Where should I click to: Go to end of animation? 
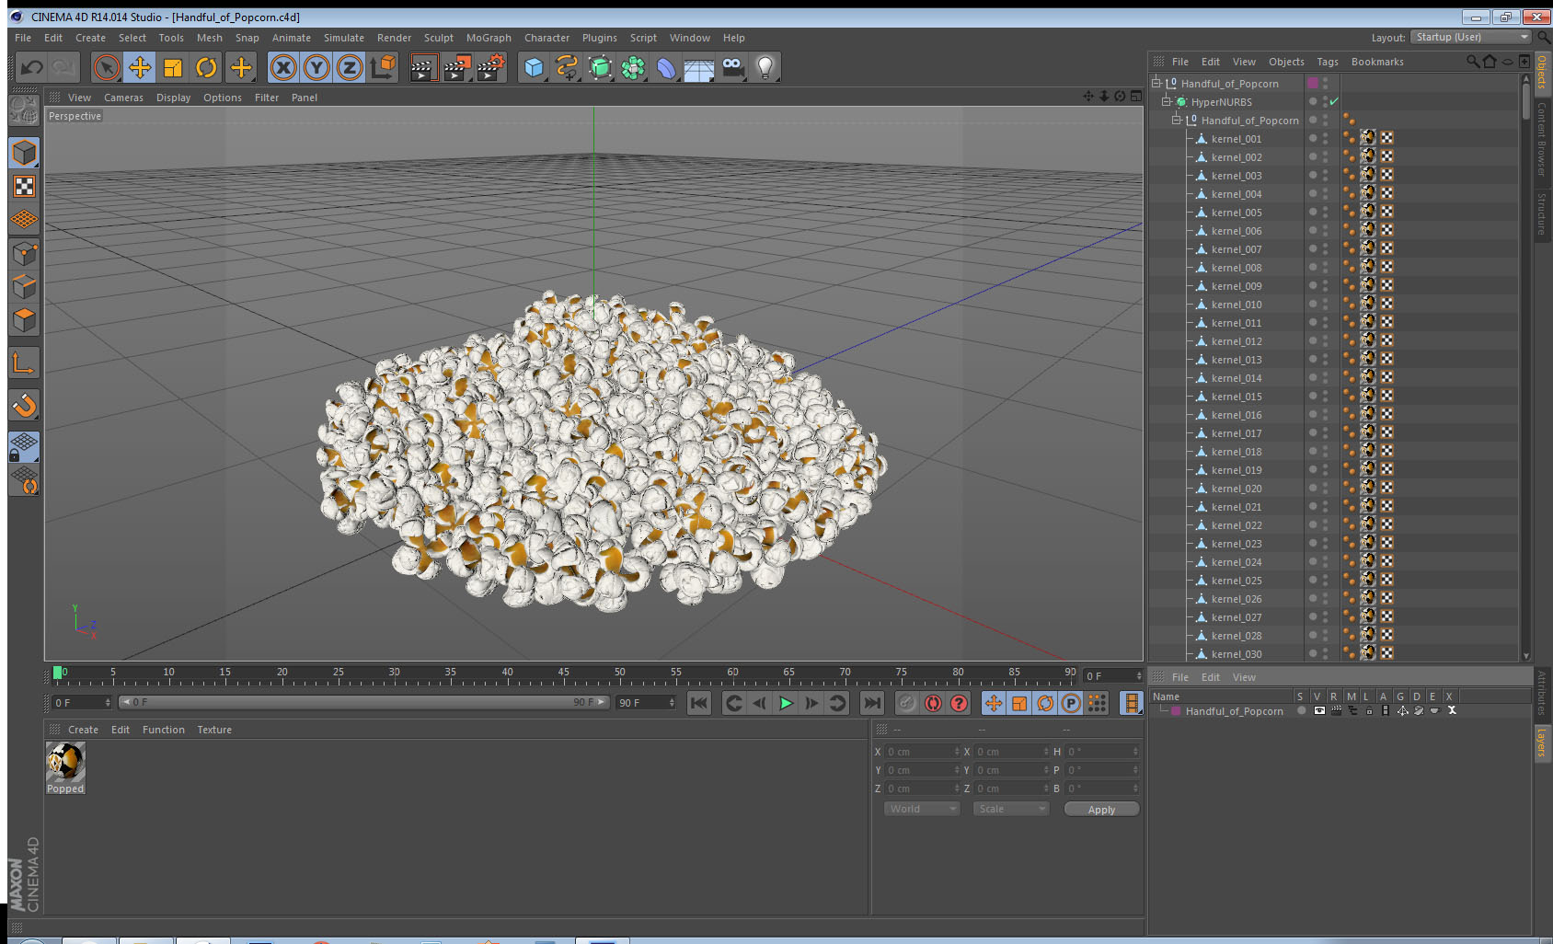871,703
